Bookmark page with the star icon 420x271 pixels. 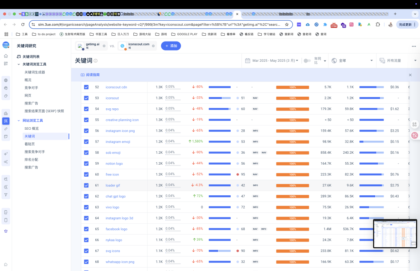pyautogui.click(x=287, y=24)
